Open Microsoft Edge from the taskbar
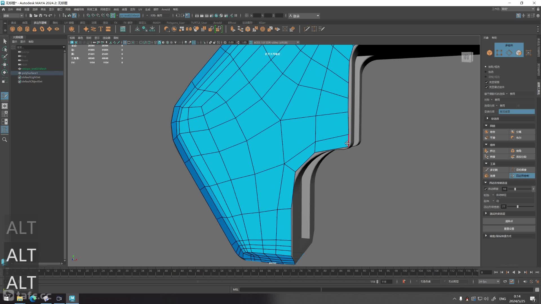541x304 pixels. pos(33,299)
